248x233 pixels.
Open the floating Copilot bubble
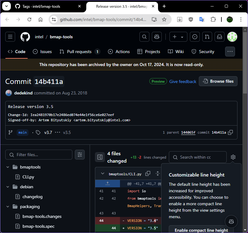tap(231, 222)
